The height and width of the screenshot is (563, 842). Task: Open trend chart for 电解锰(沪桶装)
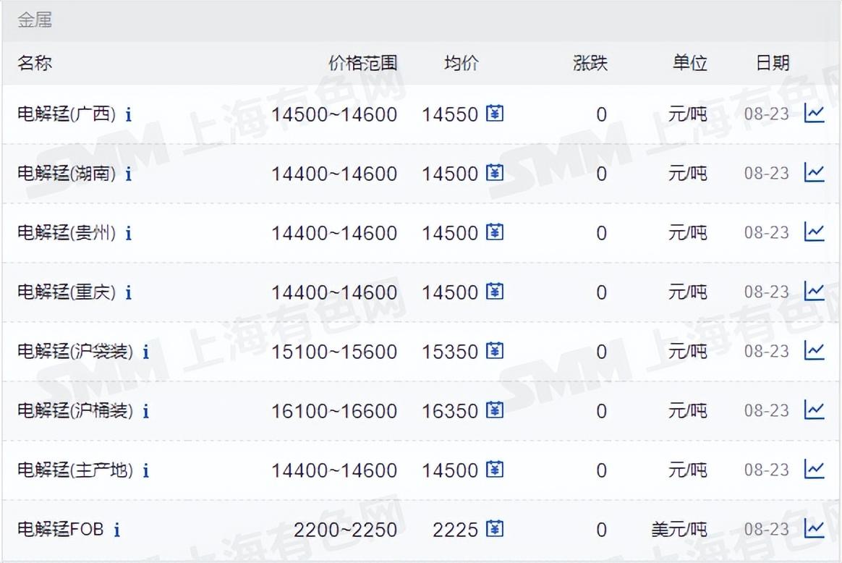point(814,410)
